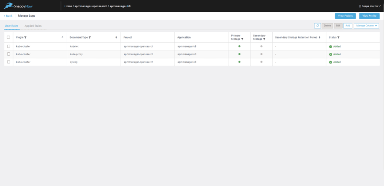This screenshot has height=186, width=384.
Task: Click the View Profile button
Action: 369,16
